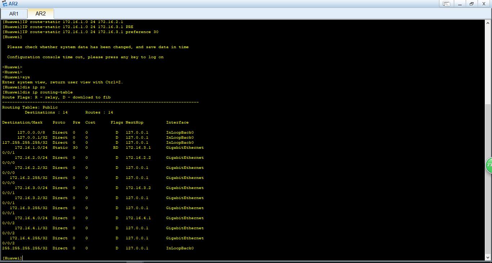Click the 'dis ip ro' command line
492x263 pixels.
coord(24,87)
